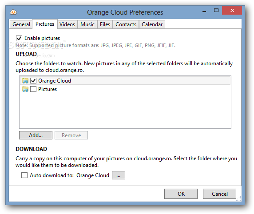Image resolution: width=254 pixels, height=214 pixels.
Task: Click the Orange Cloud app icon in title bar
Action: coord(13,12)
